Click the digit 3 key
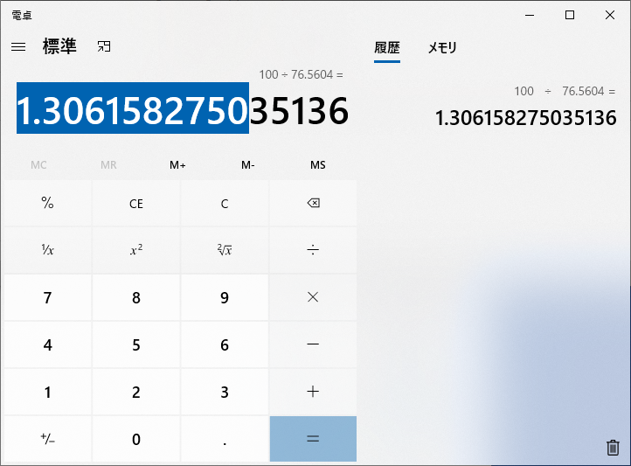The height and width of the screenshot is (466, 631). point(225,392)
